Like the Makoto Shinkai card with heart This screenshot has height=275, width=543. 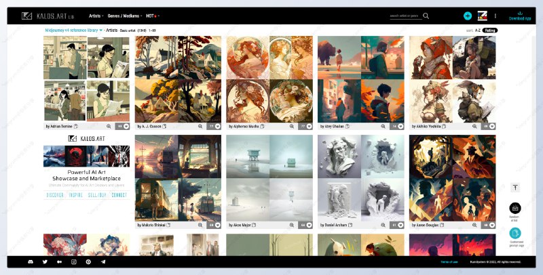(216, 224)
